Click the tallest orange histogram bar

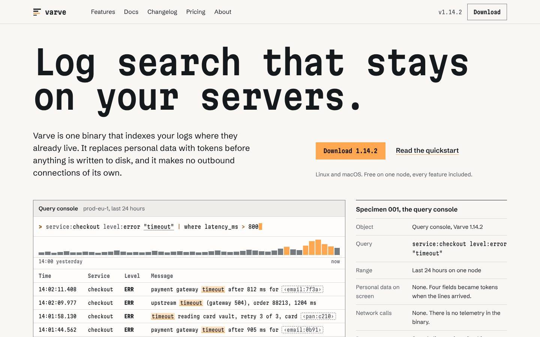pos(318,247)
